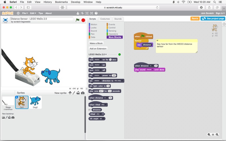
Task: Open the Motion blocks category
Action: (x=94, y=25)
